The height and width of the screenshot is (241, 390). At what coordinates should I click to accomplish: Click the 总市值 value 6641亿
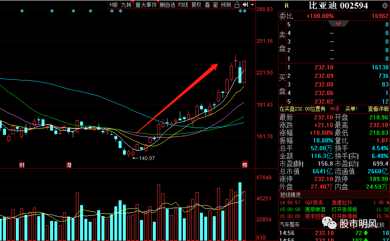tap(323, 171)
